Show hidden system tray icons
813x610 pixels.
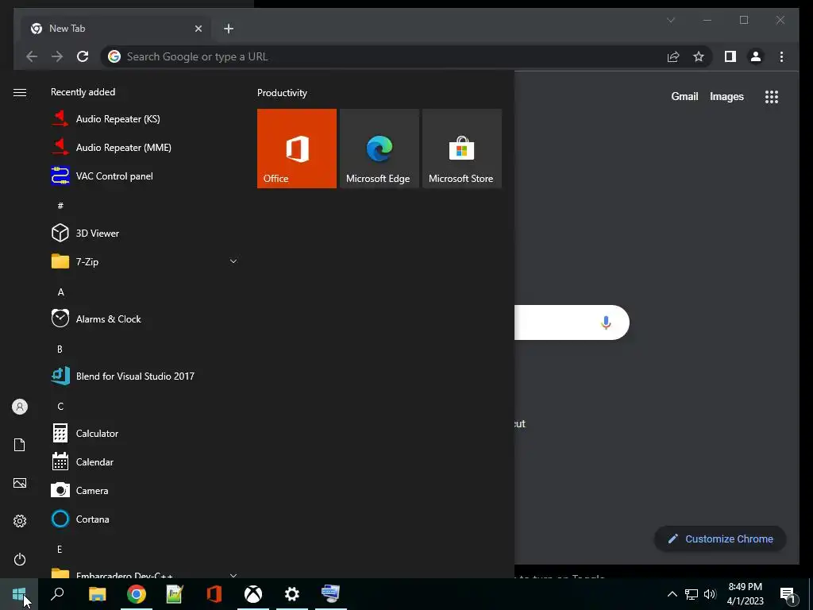point(672,594)
